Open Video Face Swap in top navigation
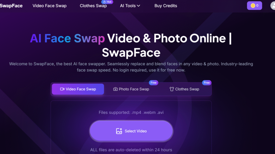Screen dimensions: 275x154 [x=49, y=6]
